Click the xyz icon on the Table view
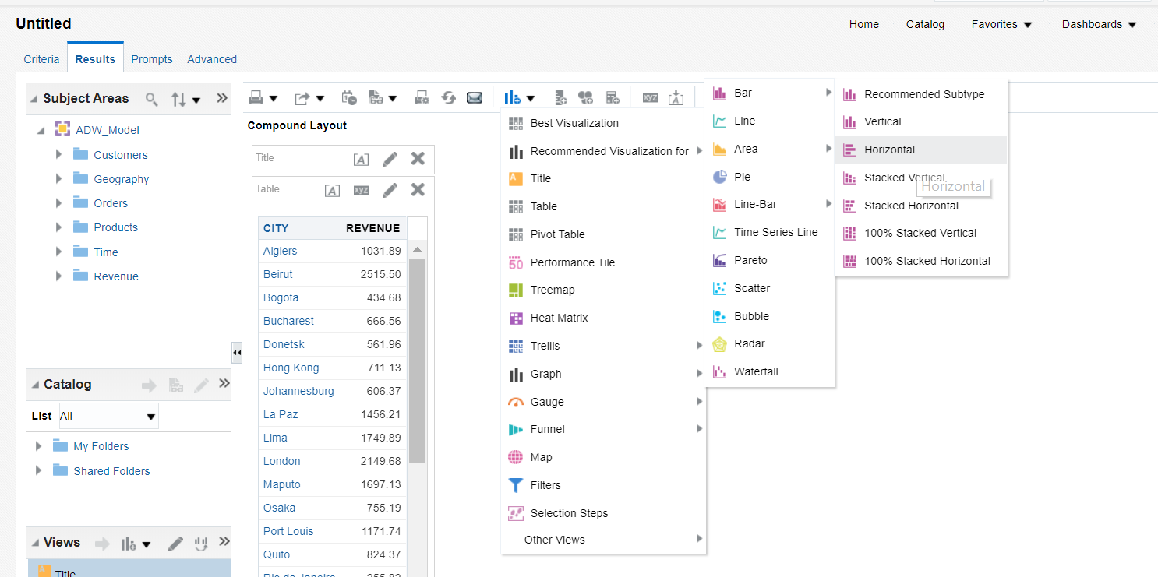The width and height of the screenshot is (1158, 577). 361,190
